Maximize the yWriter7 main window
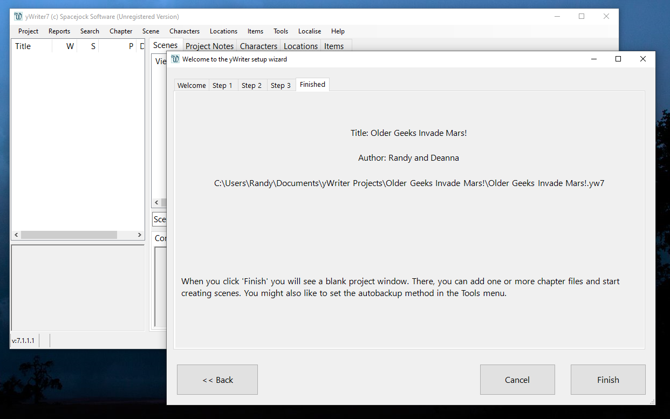 click(582, 17)
